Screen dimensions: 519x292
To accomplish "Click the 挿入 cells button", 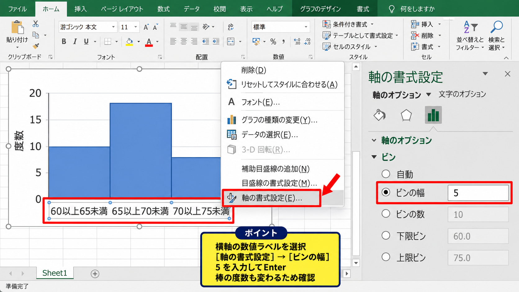I will (422, 24).
